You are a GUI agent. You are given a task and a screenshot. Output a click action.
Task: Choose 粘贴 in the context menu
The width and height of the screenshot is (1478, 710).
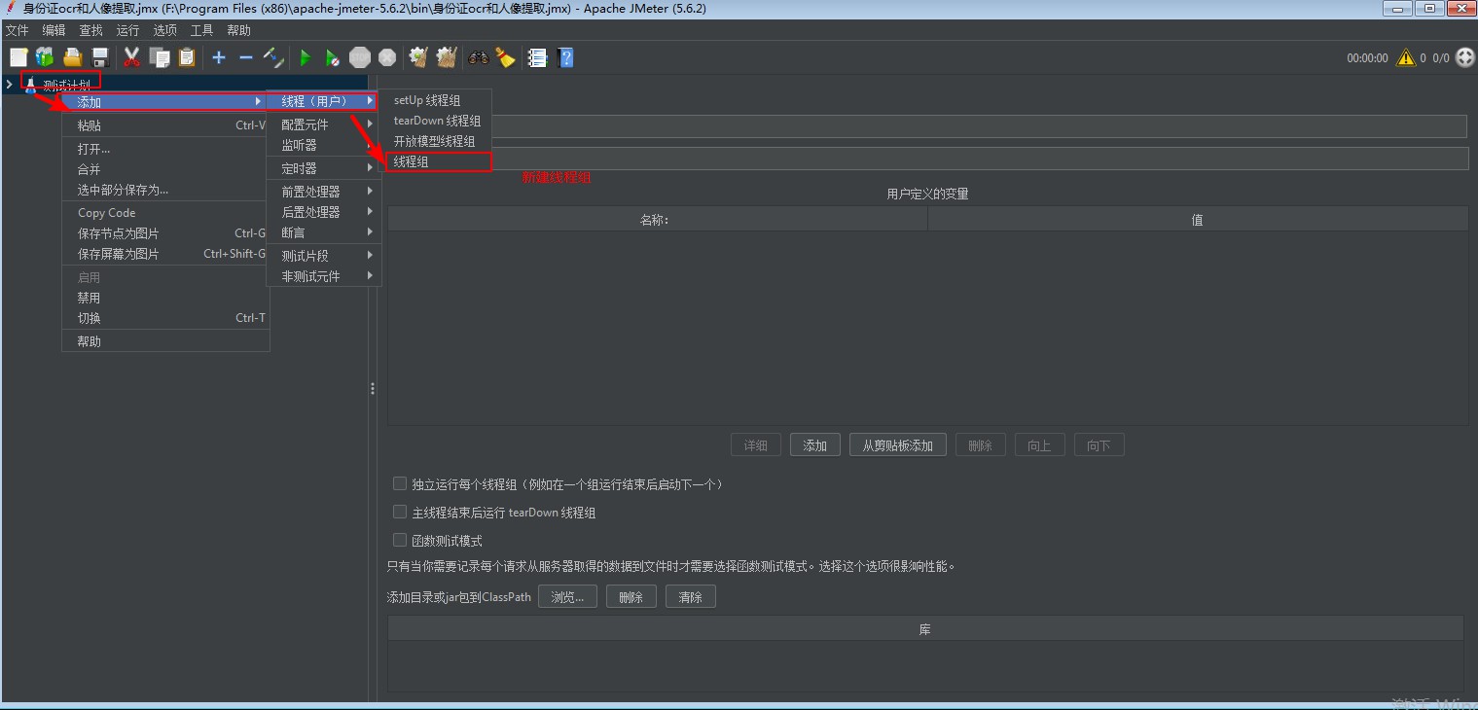165,125
